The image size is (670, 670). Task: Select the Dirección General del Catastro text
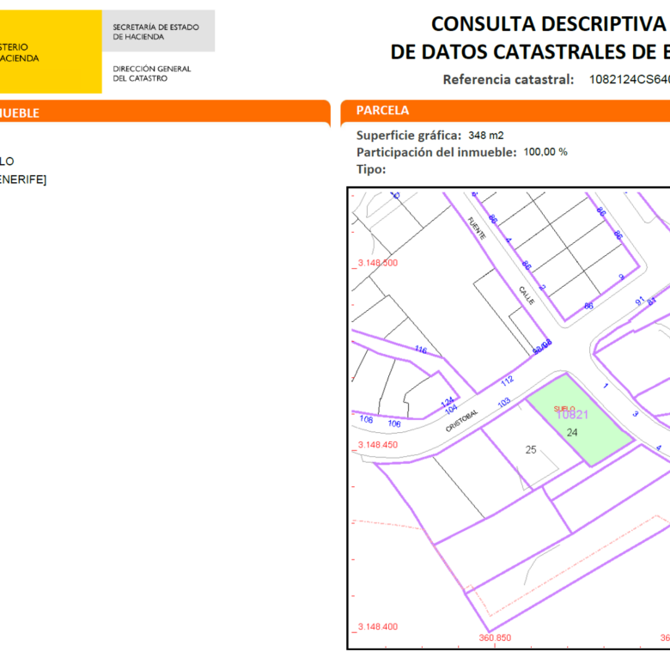pos(152,74)
